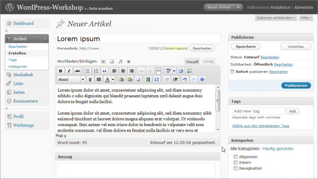Image resolution: width=318 pixels, height=179 pixels.
Task: Undo the last edit in editor
Action: tap(184, 79)
